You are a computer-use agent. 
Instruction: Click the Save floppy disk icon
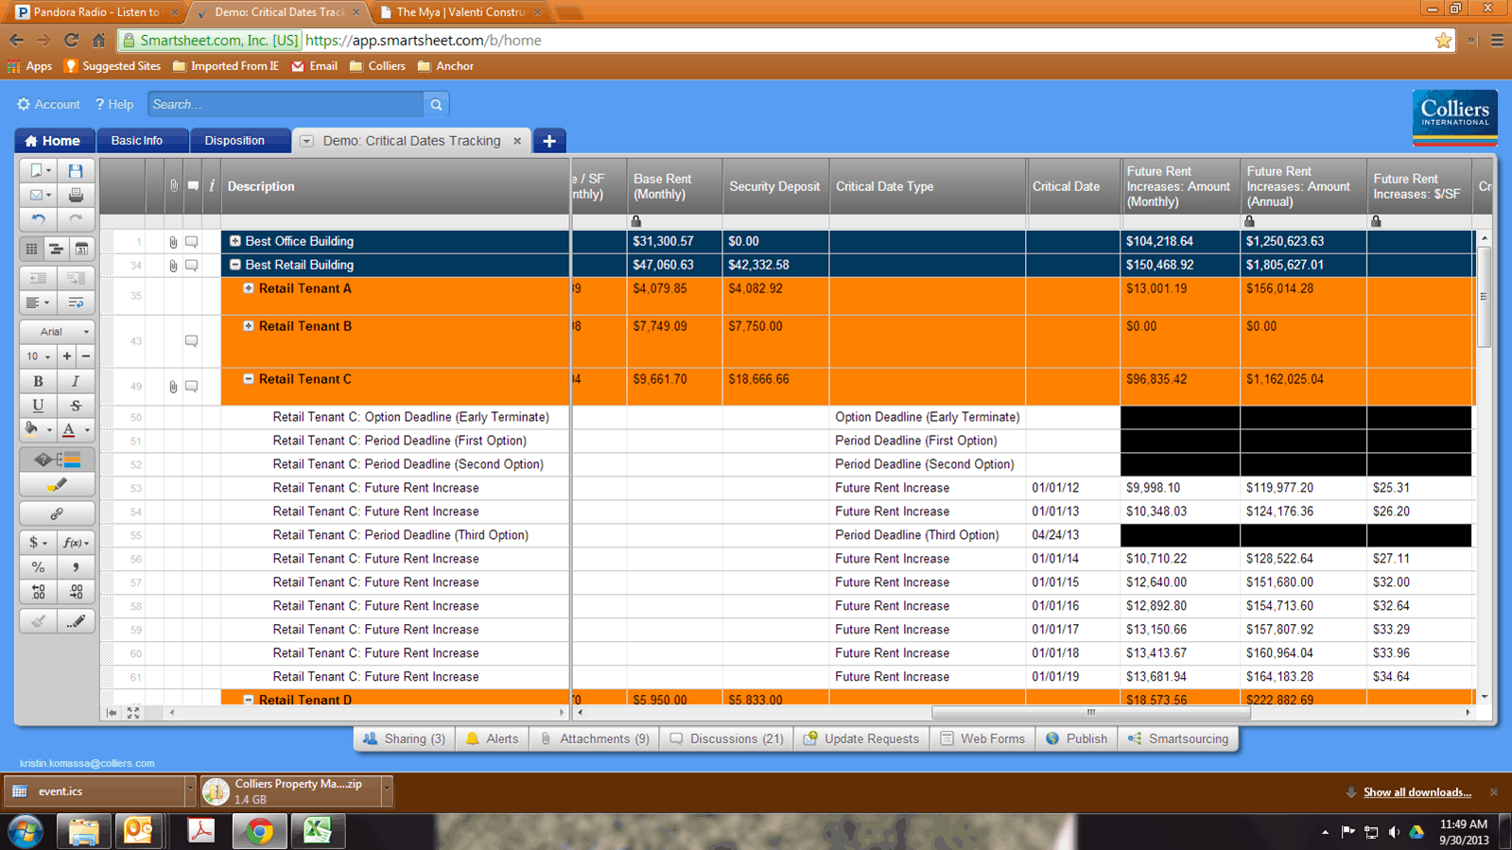(x=76, y=171)
